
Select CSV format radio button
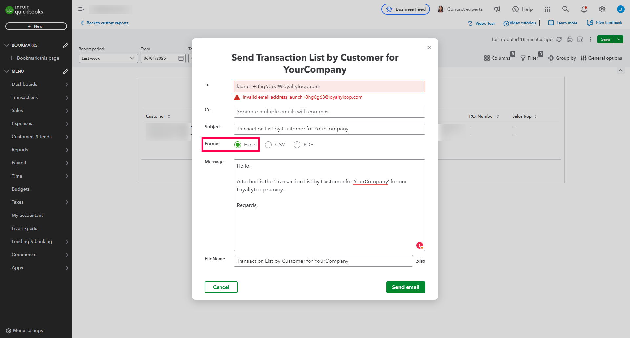[x=268, y=145]
